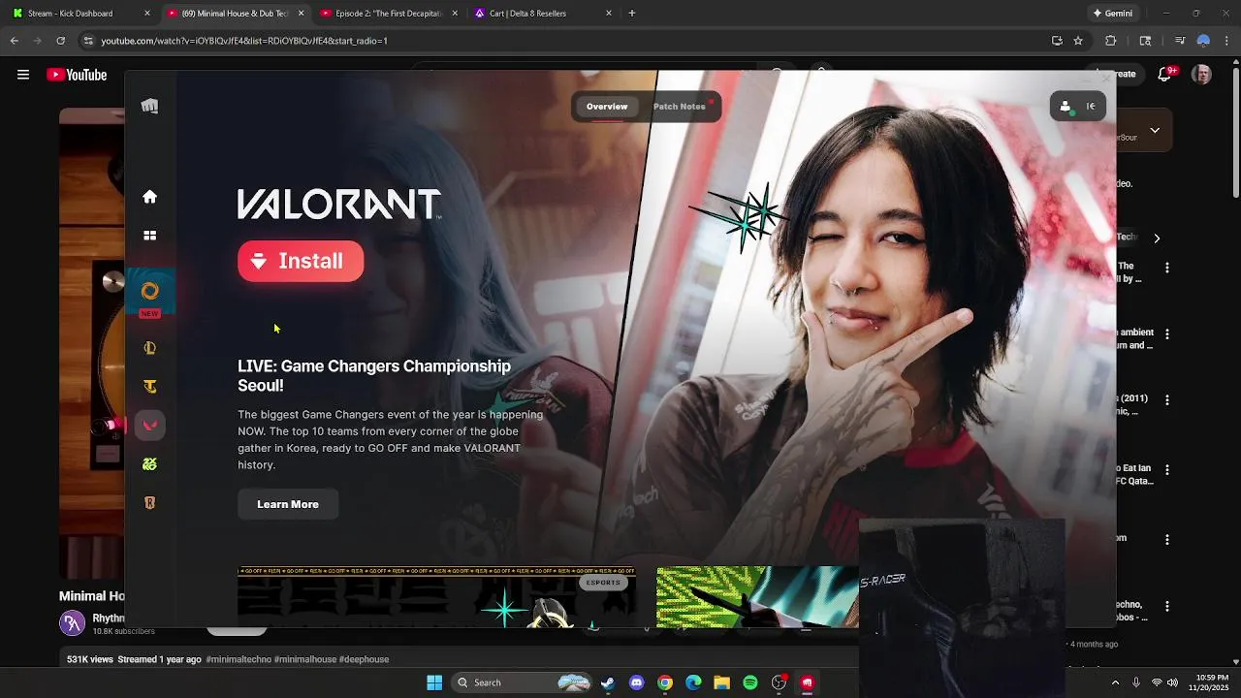Select the orange ring game marked NEW
This screenshot has height=698, width=1241.
coord(149,291)
